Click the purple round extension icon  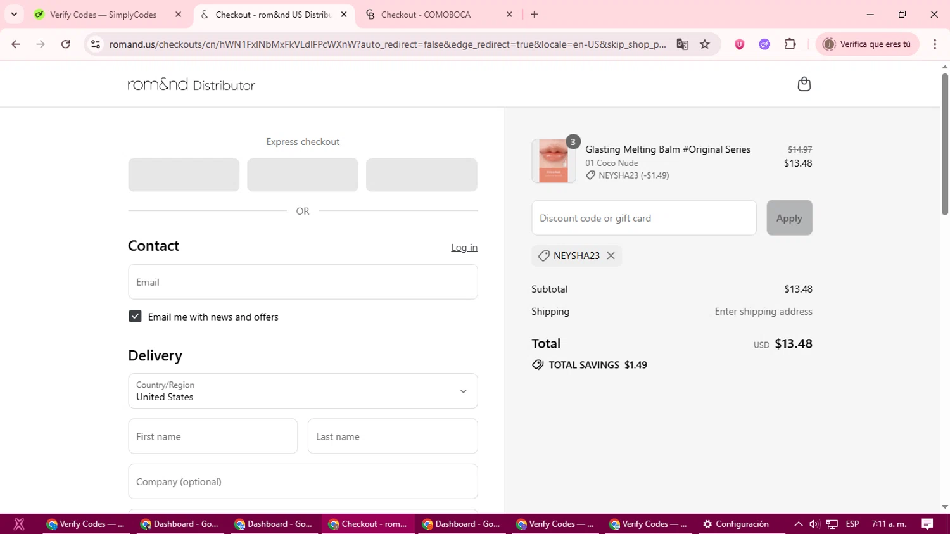764,44
